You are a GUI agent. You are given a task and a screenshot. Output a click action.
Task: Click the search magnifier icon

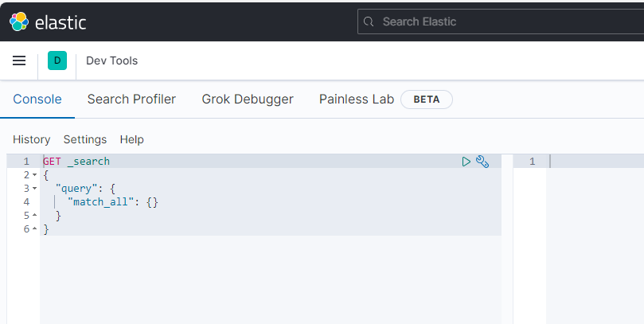[x=369, y=21]
